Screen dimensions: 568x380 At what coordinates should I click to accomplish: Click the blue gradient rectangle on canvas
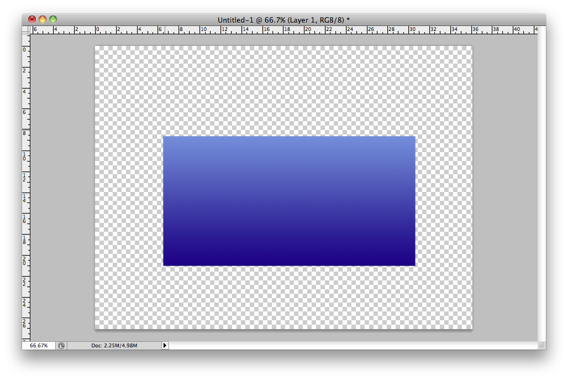click(x=289, y=201)
